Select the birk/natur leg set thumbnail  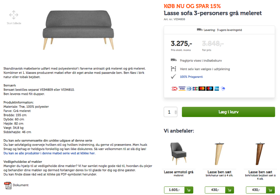pos(220,154)
